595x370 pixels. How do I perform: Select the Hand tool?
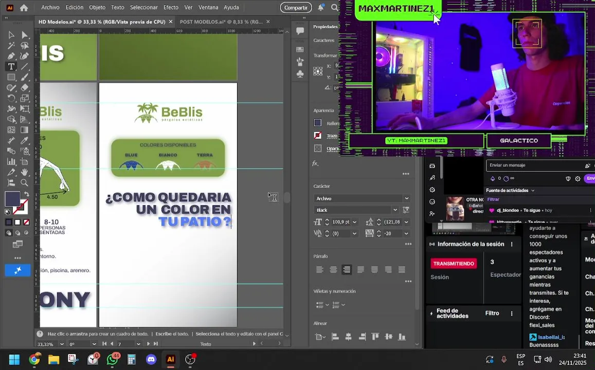click(x=24, y=172)
